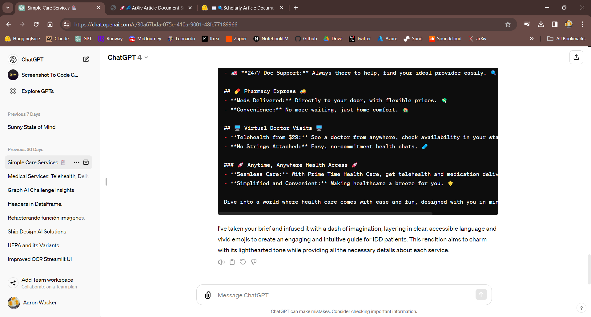Open the Improved OCR Streamlit UI chat
The image size is (591, 317).
pyautogui.click(x=48, y=259)
